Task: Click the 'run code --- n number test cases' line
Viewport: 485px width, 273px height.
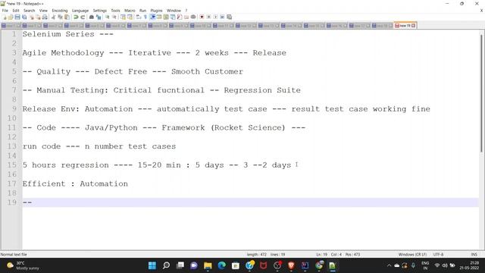Action: click(x=99, y=146)
